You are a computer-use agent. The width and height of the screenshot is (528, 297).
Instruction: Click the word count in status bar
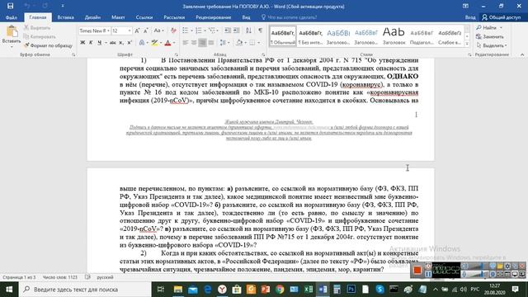[60, 277]
